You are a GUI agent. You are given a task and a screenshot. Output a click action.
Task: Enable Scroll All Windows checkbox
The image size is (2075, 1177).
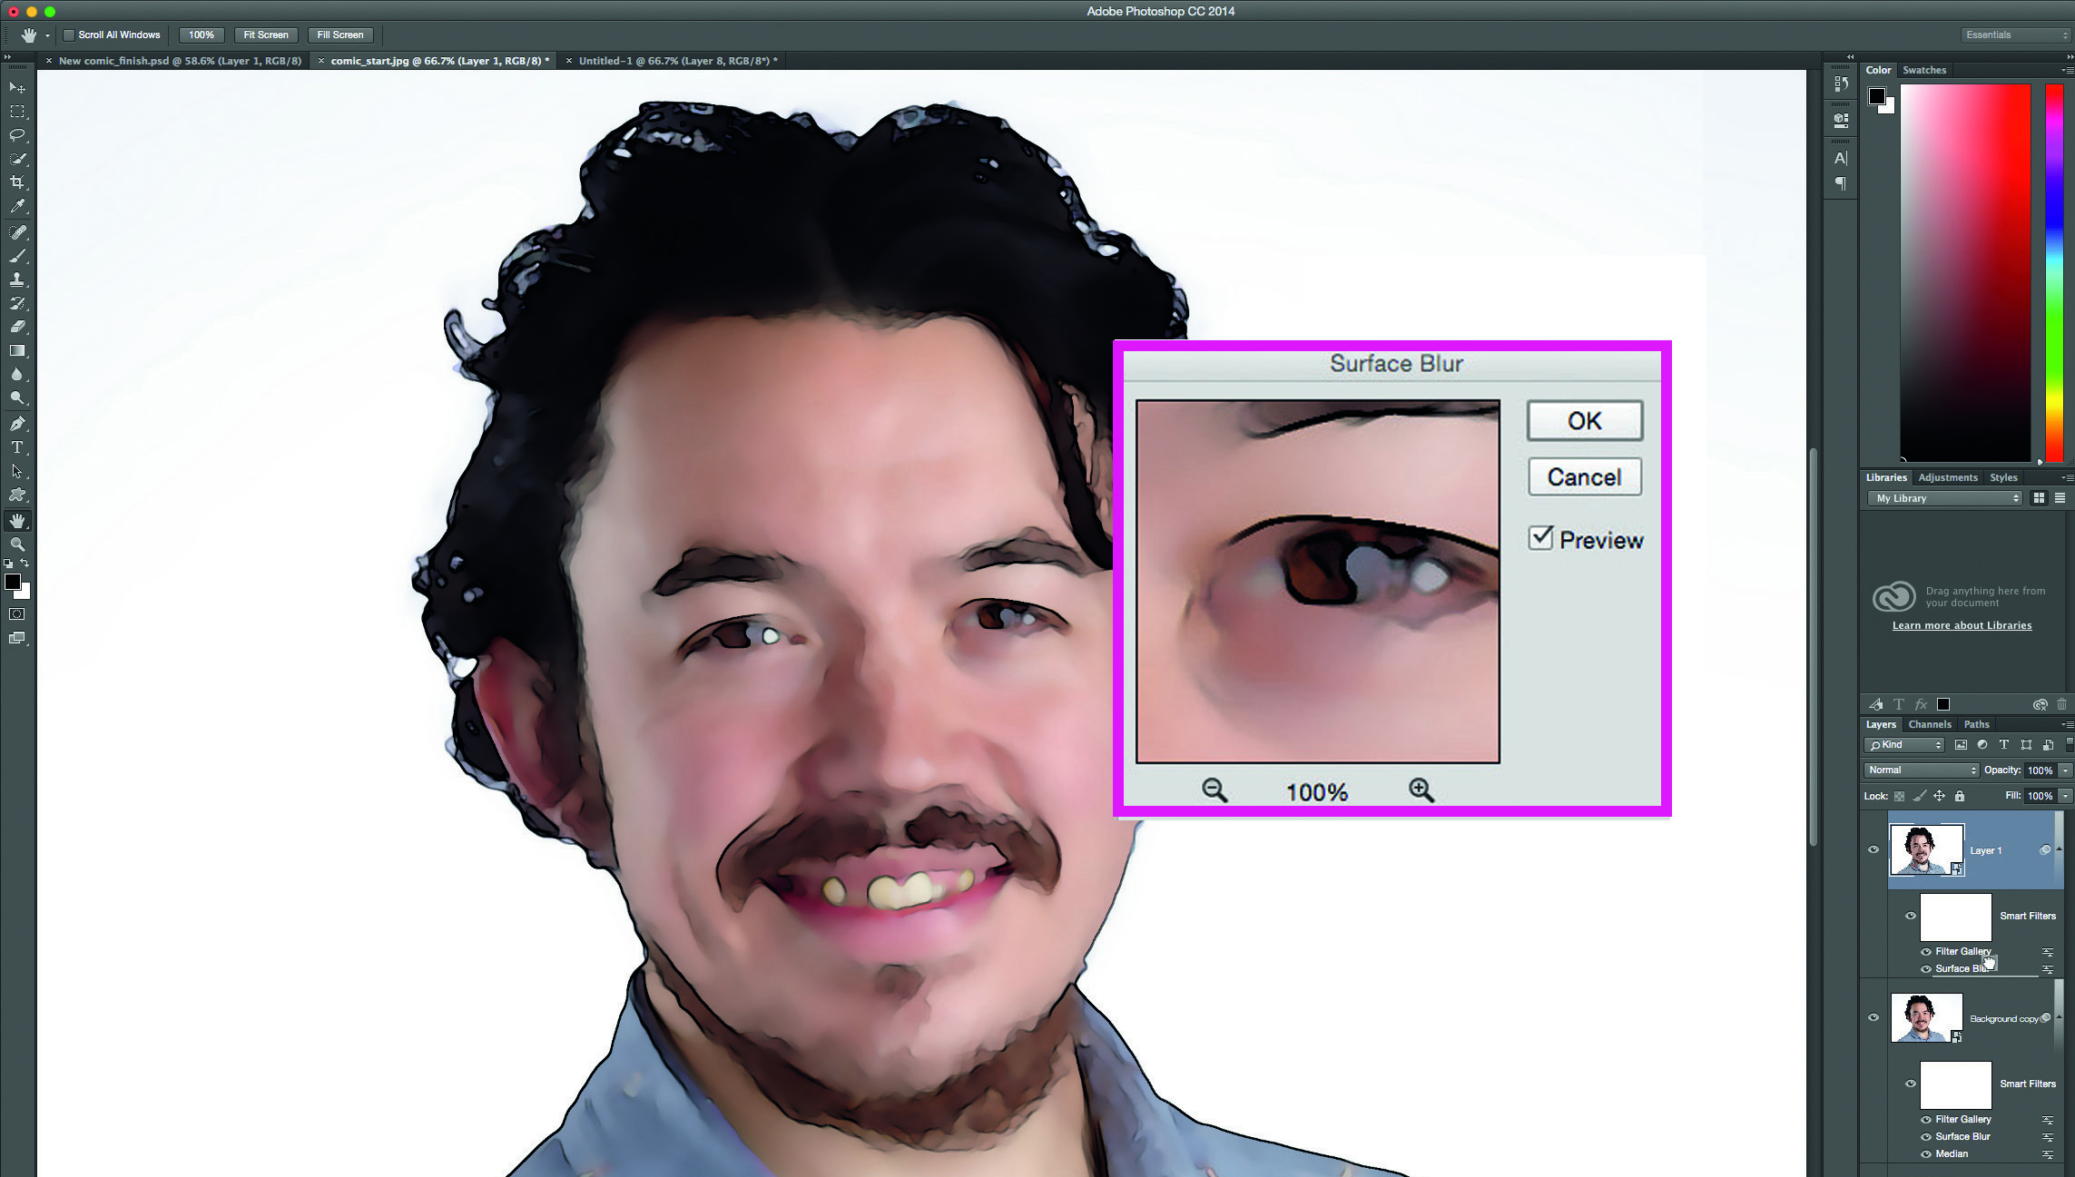[69, 35]
